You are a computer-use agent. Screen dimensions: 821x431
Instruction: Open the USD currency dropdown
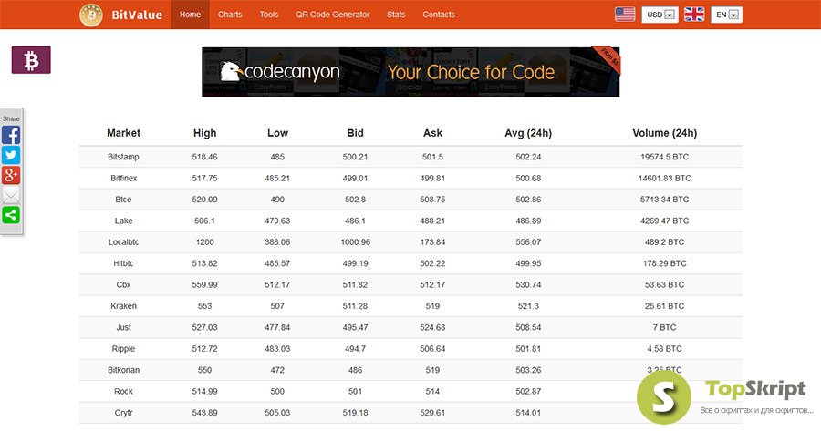[x=660, y=15]
